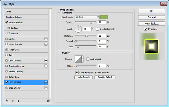Toggle Layer Knocks Out Drop Shadow
The image size is (169, 107).
pos(77,73)
